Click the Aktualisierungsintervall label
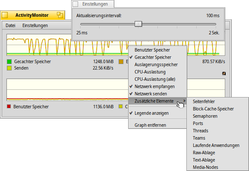 99,15
